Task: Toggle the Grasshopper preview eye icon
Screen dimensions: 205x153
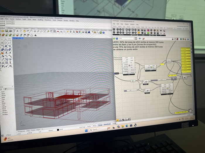Action: pos(140,38)
